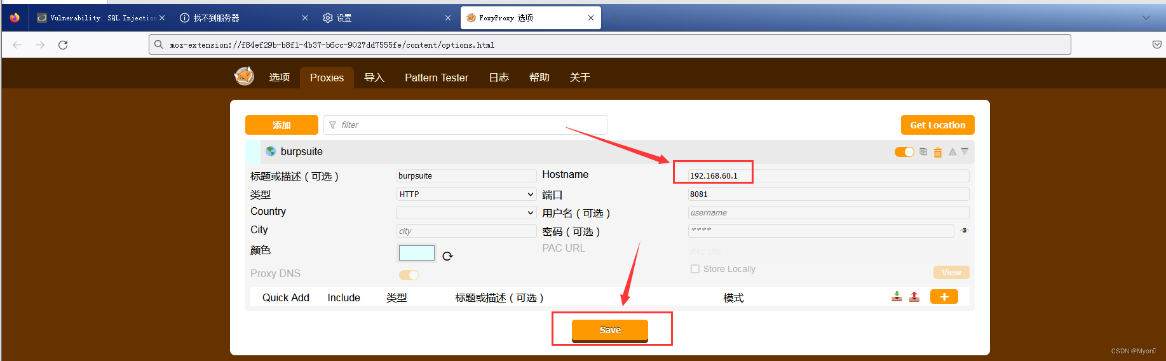
Task: Click the 模式 column header
Action: pyautogui.click(x=733, y=297)
